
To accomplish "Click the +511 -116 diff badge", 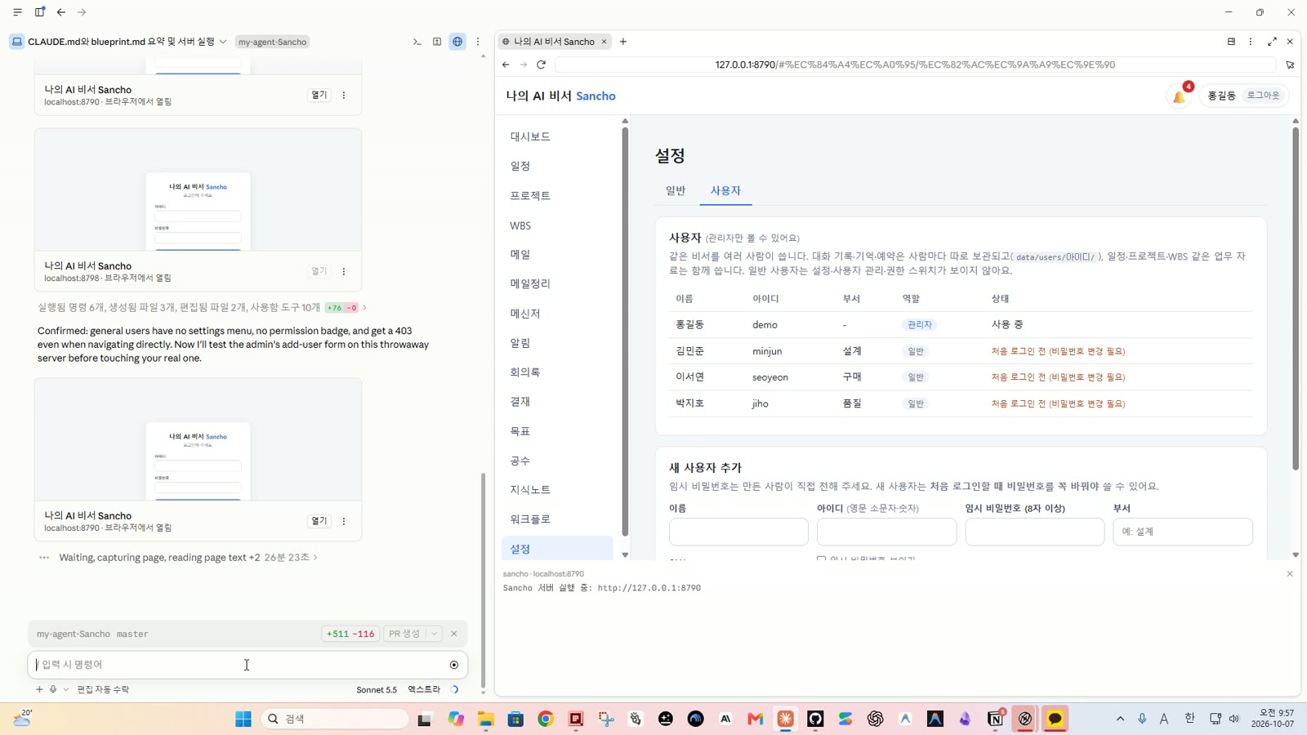I will coord(350,634).
